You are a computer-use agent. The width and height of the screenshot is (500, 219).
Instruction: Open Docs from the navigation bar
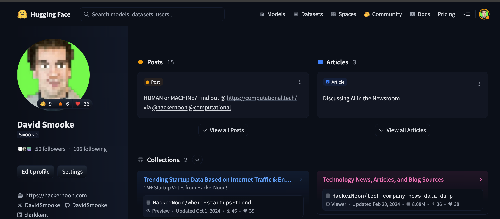420,14
